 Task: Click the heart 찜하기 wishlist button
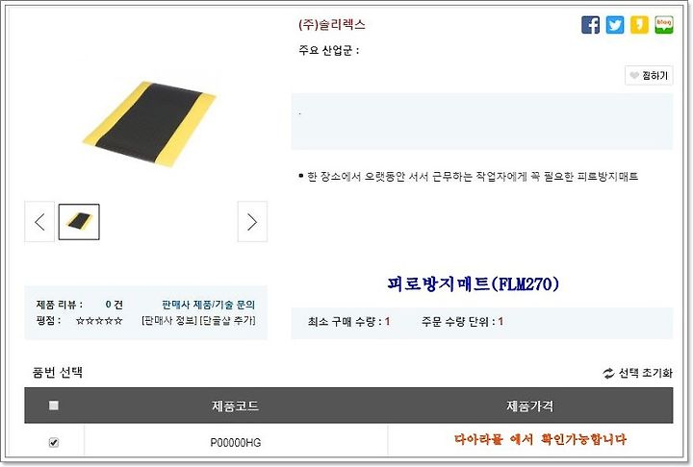649,76
